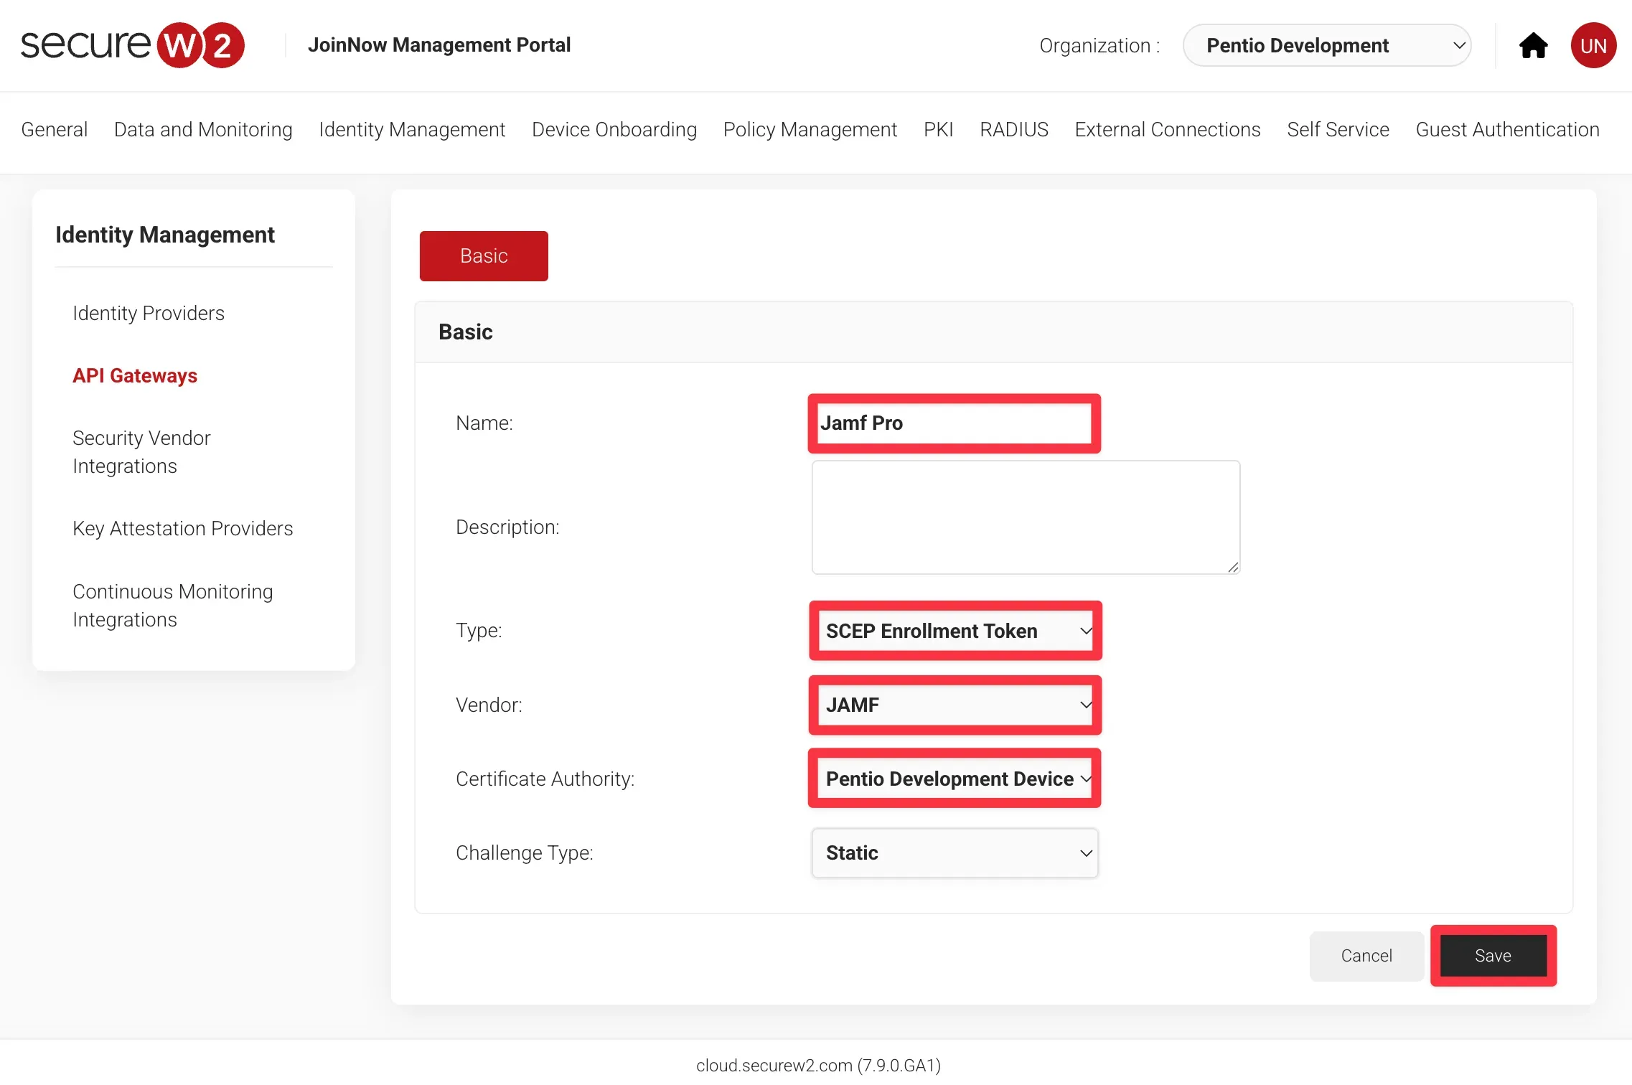
Task: Click the Cancel button
Action: click(1366, 956)
